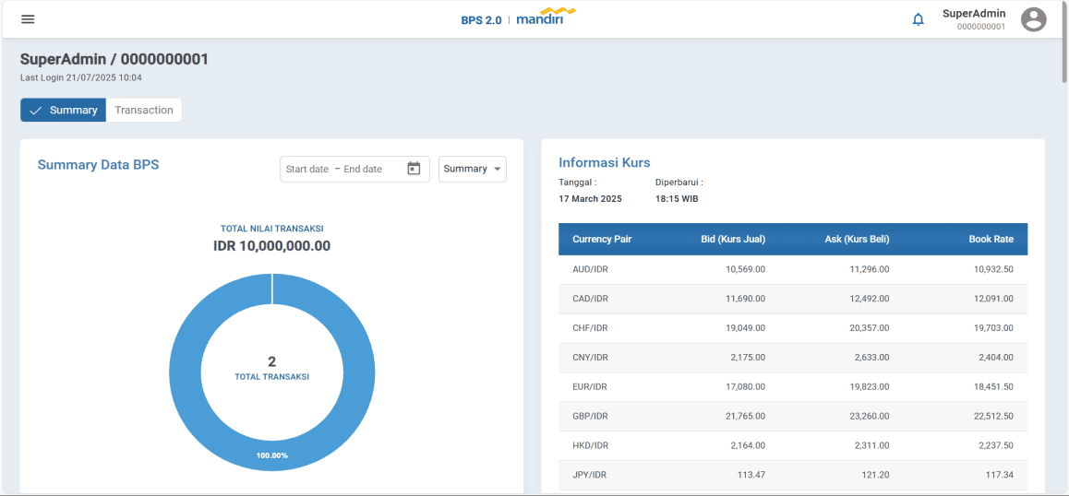Select the CAD/IDR currency row
This screenshot has width=1069, height=496.
[793, 299]
